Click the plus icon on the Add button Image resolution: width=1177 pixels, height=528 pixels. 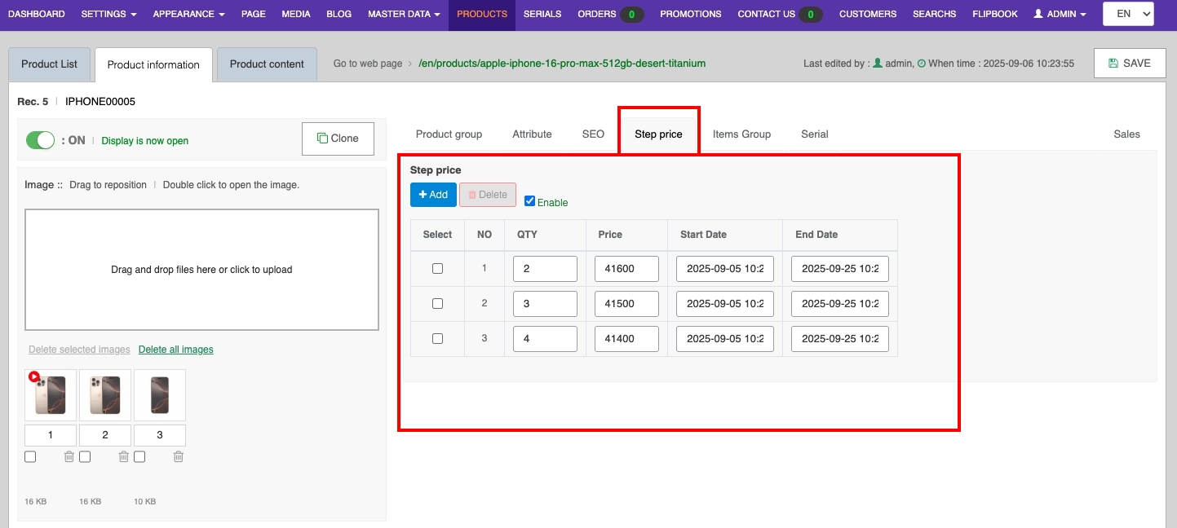(423, 195)
